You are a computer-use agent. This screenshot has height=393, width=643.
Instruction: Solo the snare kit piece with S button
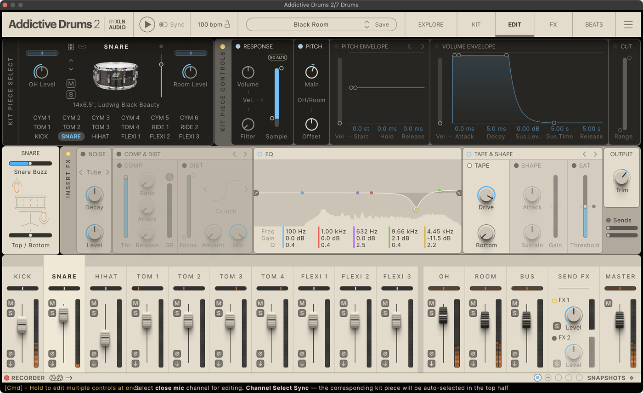pos(71,94)
